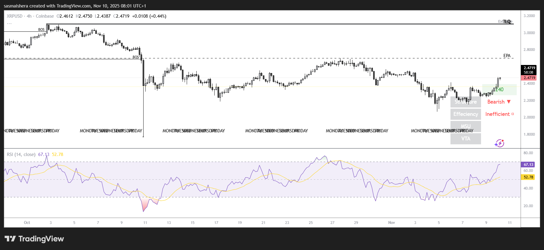This screenshot has height=250, width=544.
Task: Click the 3.2000 price axis level
Action: coord(529,16)
